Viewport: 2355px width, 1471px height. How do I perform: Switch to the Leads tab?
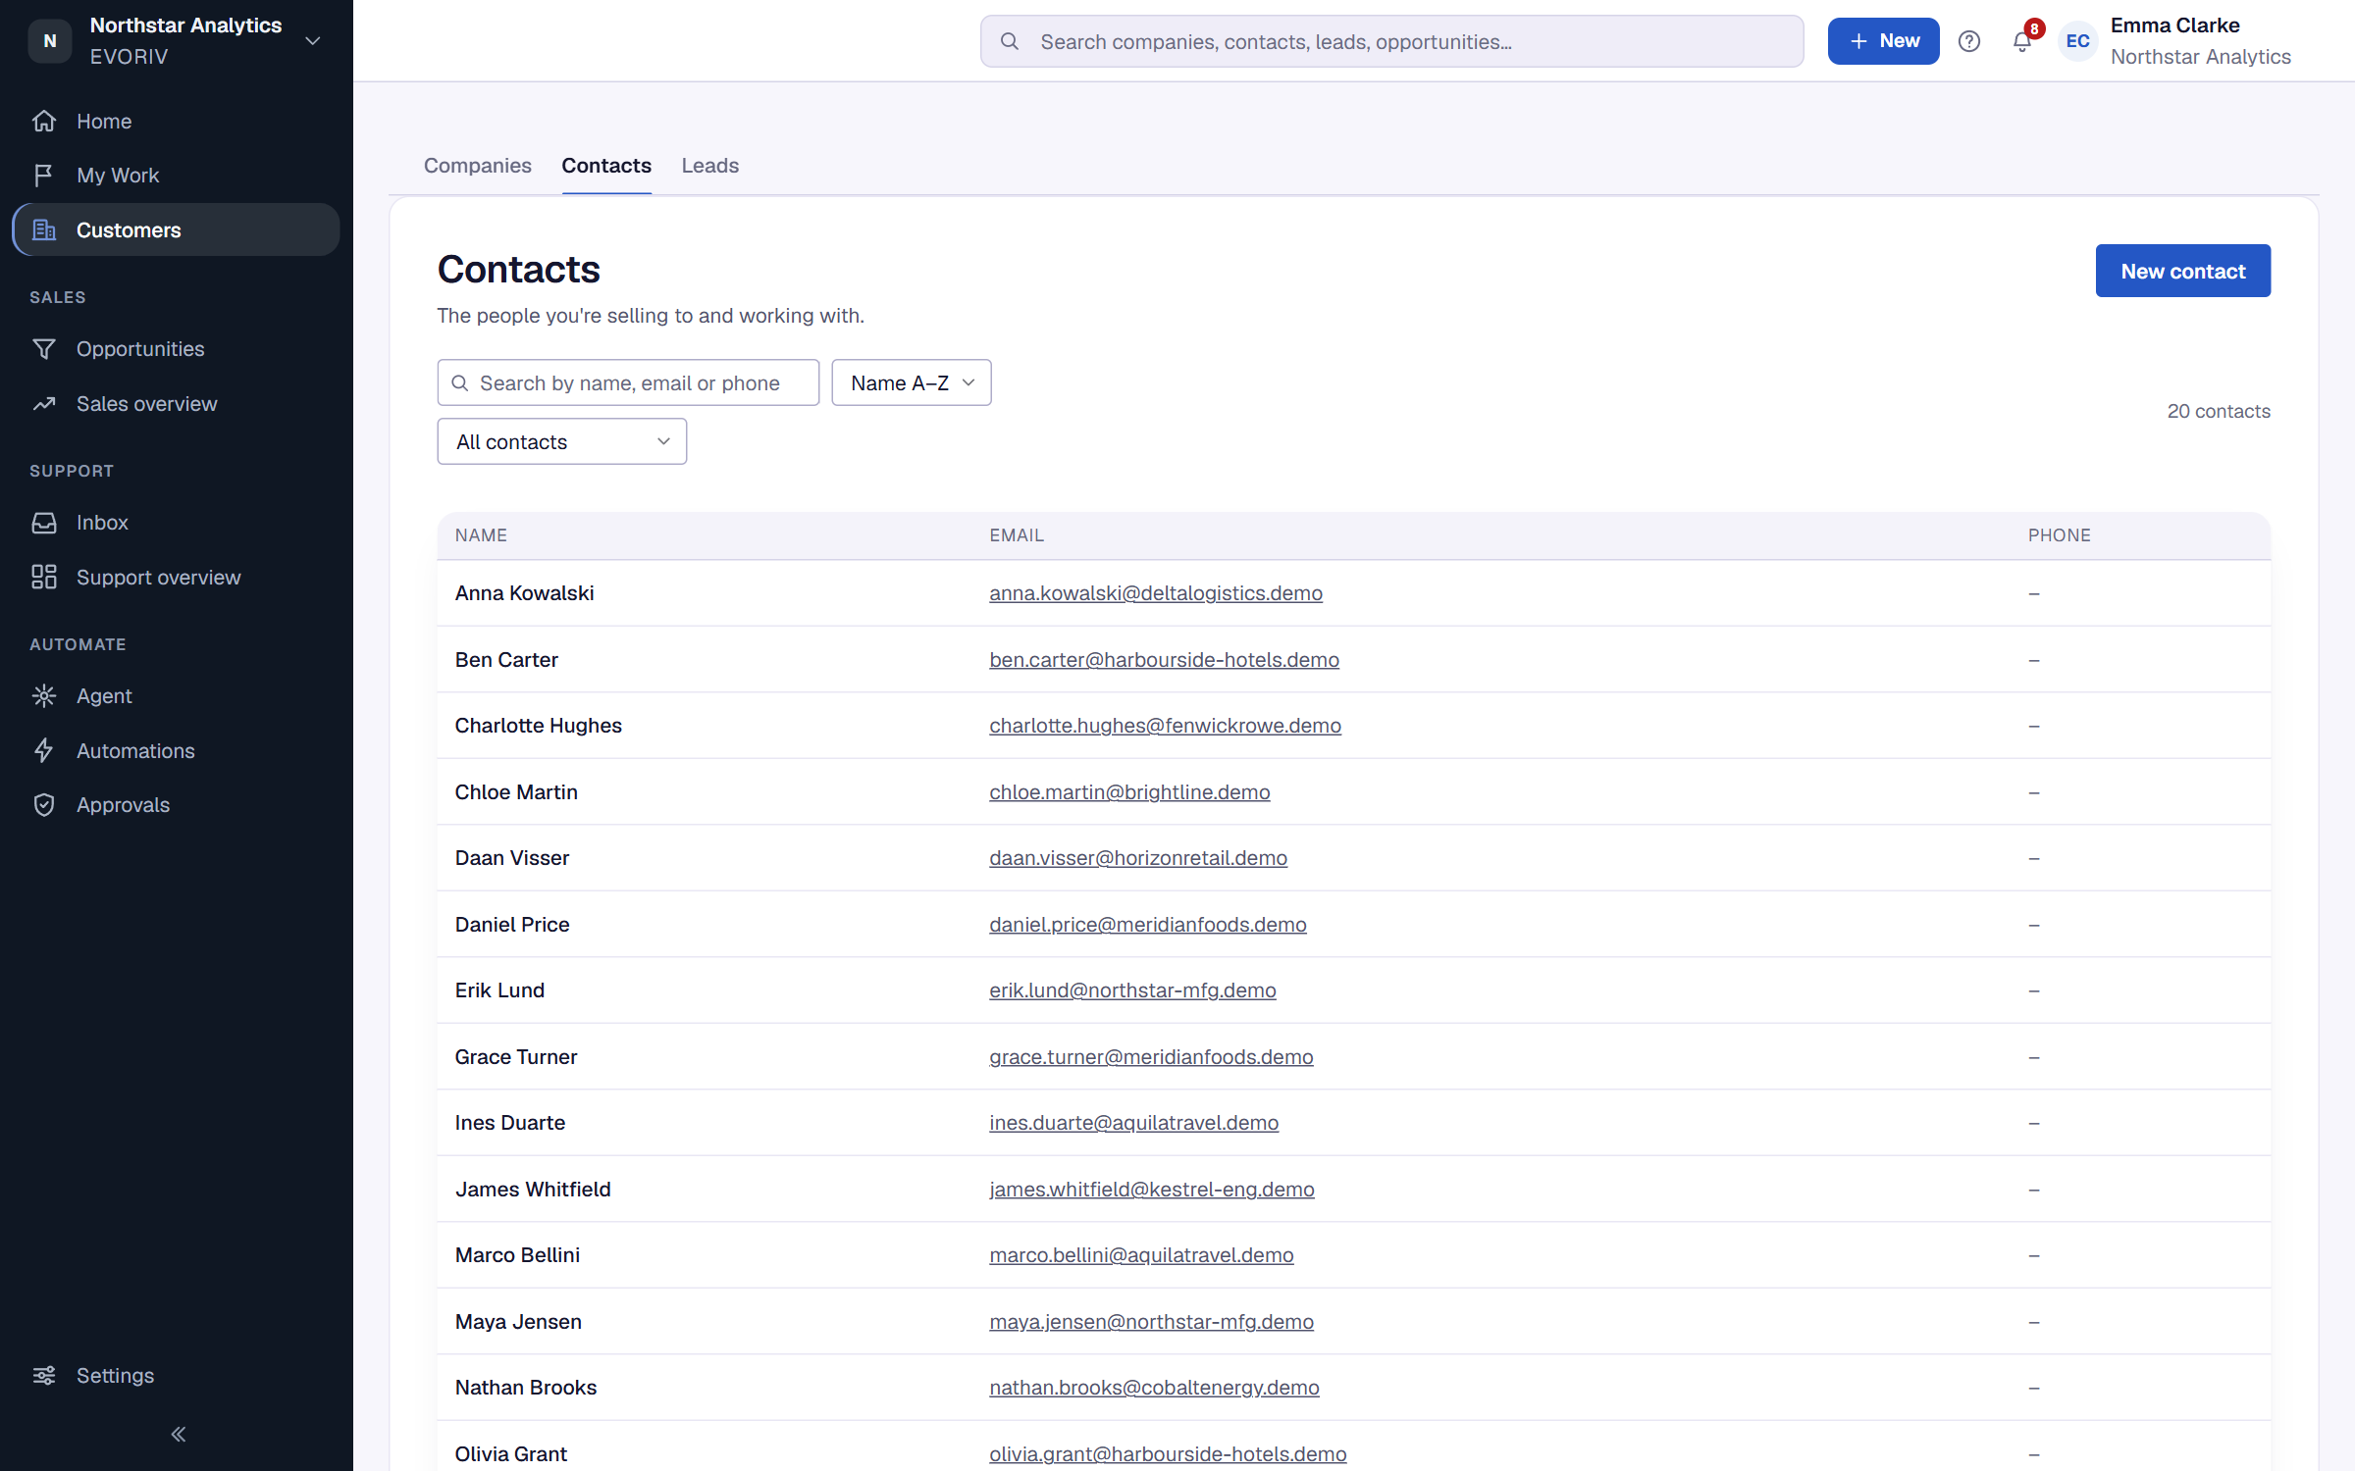pos(710,166)
